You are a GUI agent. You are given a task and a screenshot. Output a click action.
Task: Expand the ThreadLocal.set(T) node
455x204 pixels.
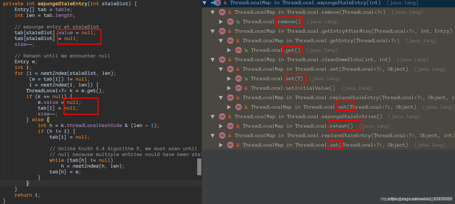[x=229, y=79]
